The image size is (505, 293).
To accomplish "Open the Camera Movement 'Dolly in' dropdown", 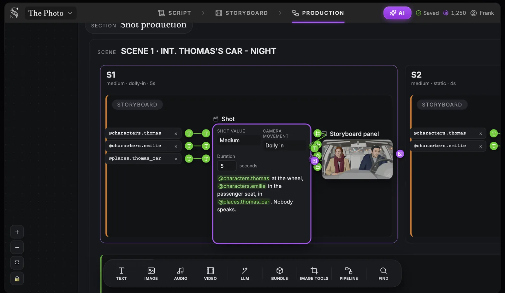I will click(284, 146).
